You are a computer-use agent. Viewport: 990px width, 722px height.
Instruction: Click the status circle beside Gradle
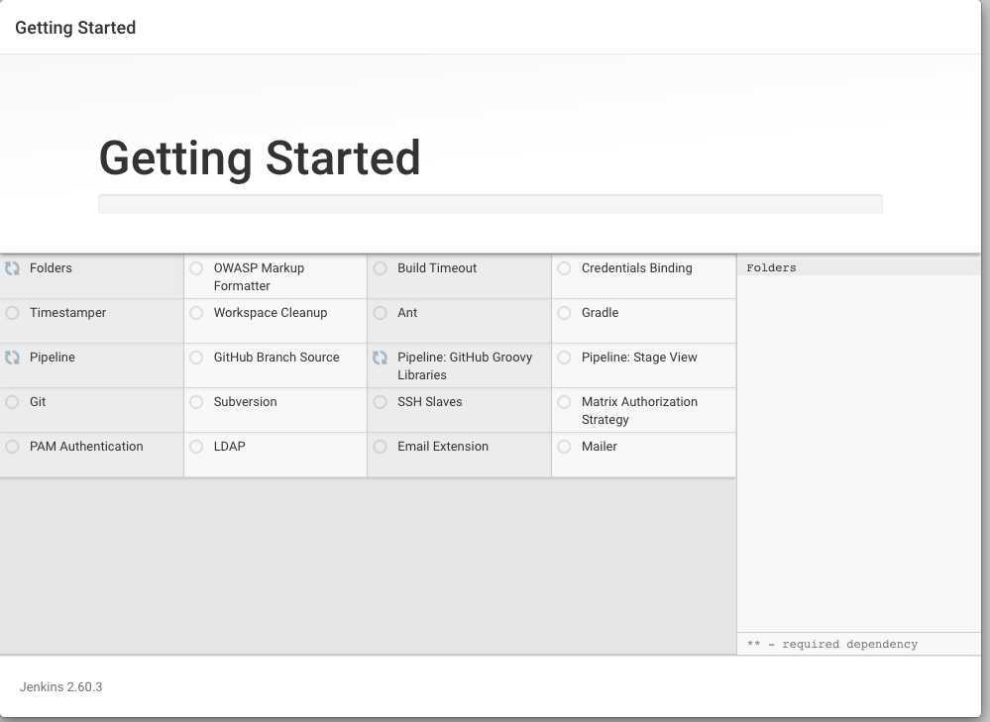[x=564, y=313]
